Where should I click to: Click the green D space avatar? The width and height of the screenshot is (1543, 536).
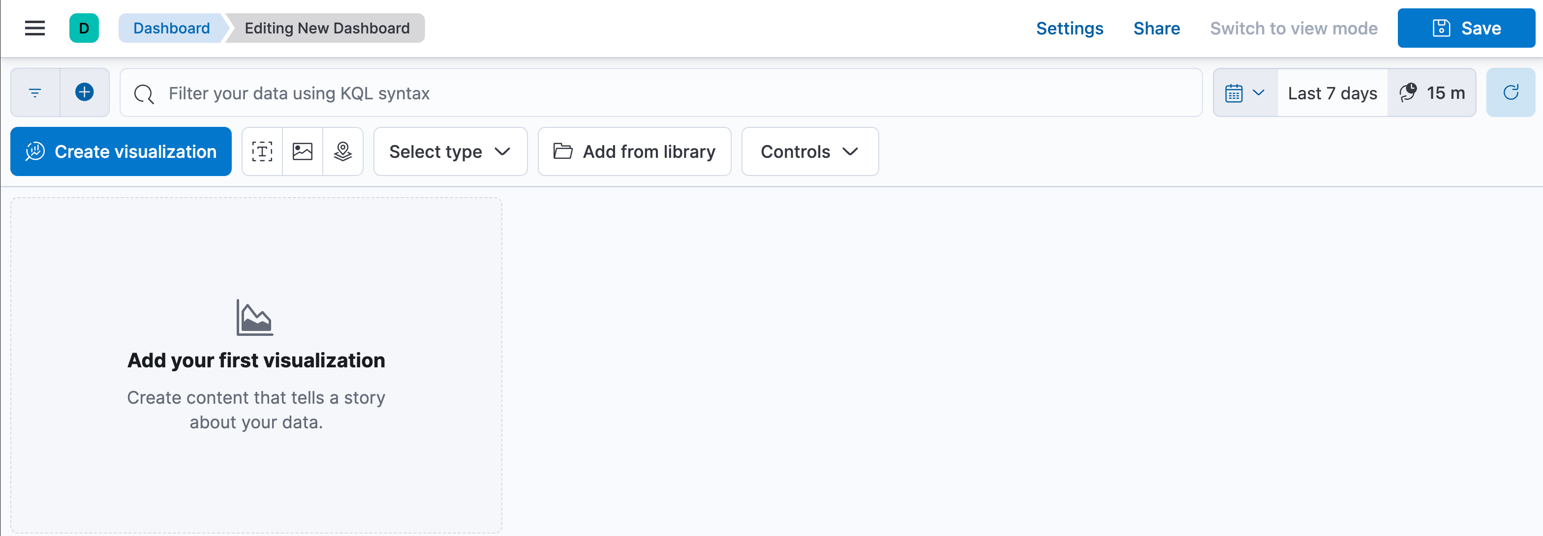click(84, 28)
